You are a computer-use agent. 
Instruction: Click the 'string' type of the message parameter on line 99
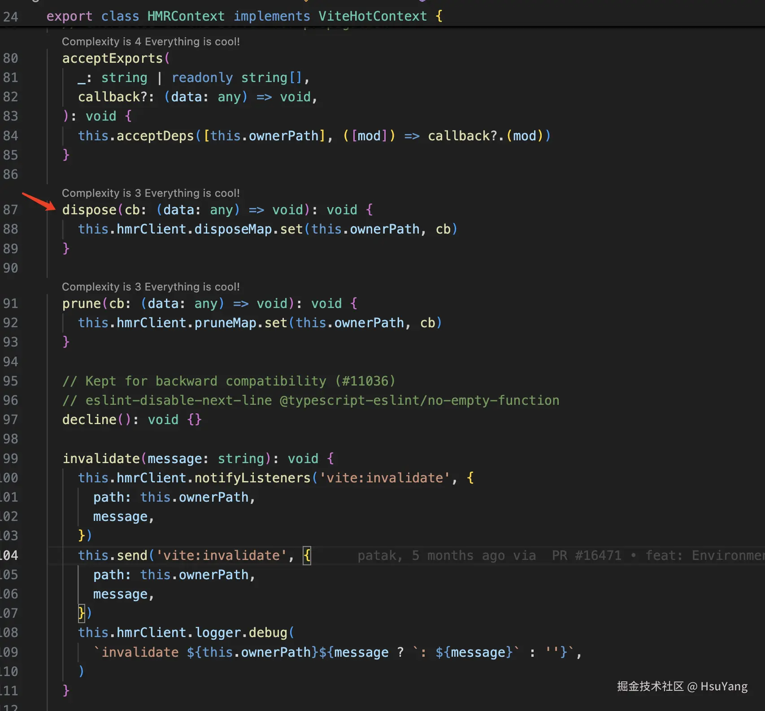click(241, 459)
